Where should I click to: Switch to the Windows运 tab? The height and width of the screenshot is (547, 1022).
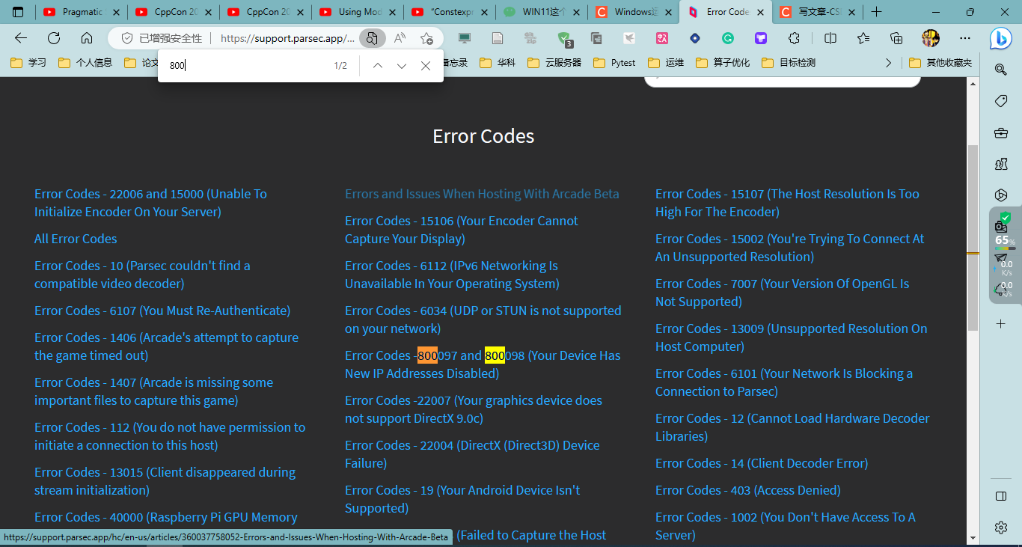coord(634,12)
